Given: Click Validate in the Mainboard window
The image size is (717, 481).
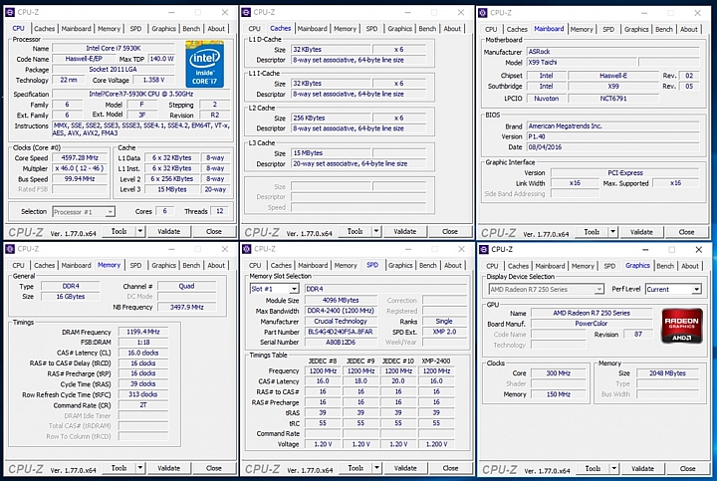Looking at the screenshot, I should (x=641, y=232).
